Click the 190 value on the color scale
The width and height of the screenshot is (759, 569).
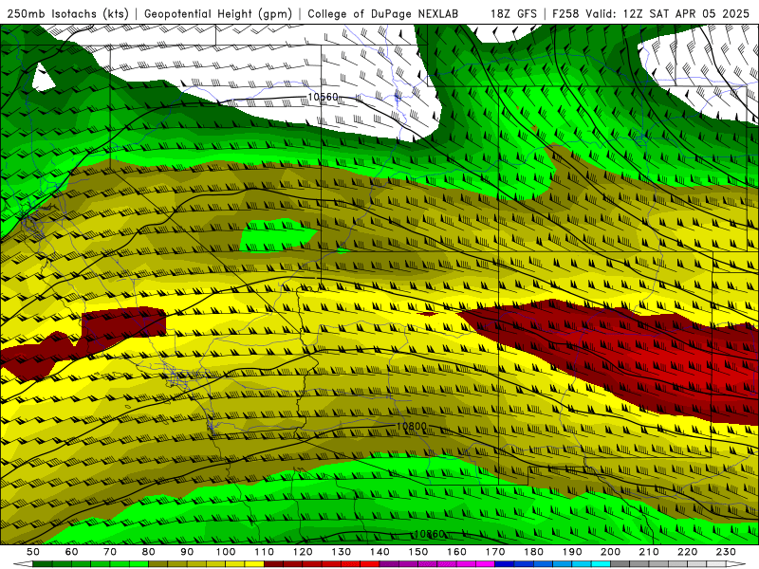coord(572,552)
